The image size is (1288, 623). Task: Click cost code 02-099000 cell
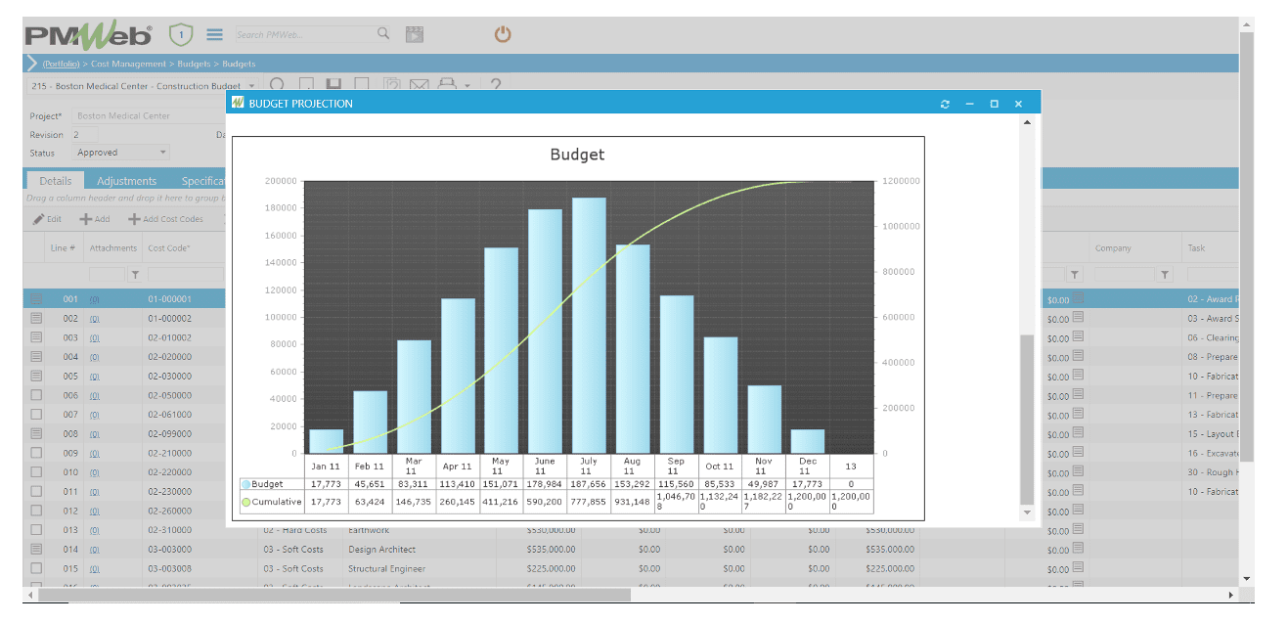[x=170, y=433]
